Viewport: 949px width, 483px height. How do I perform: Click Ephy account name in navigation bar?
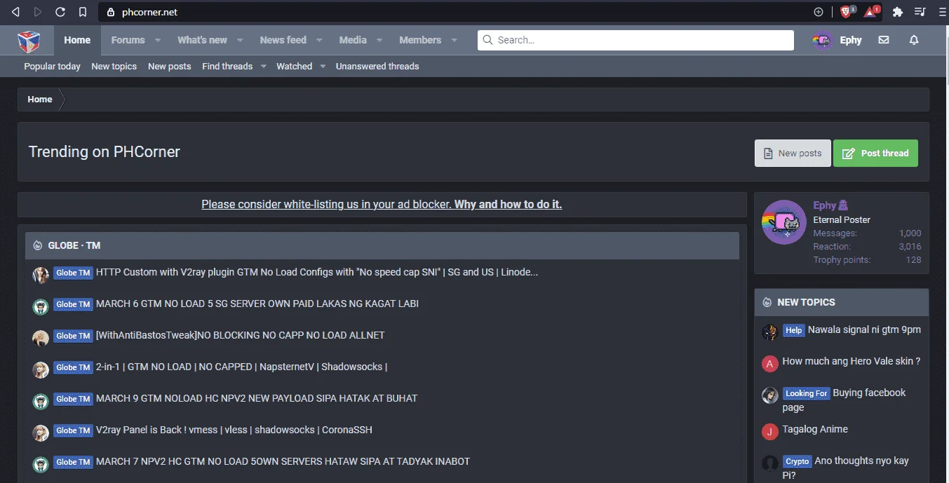click(851, 40)
